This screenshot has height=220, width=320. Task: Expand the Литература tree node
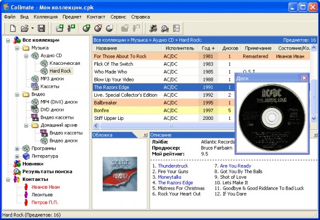[x=17, y=157]
